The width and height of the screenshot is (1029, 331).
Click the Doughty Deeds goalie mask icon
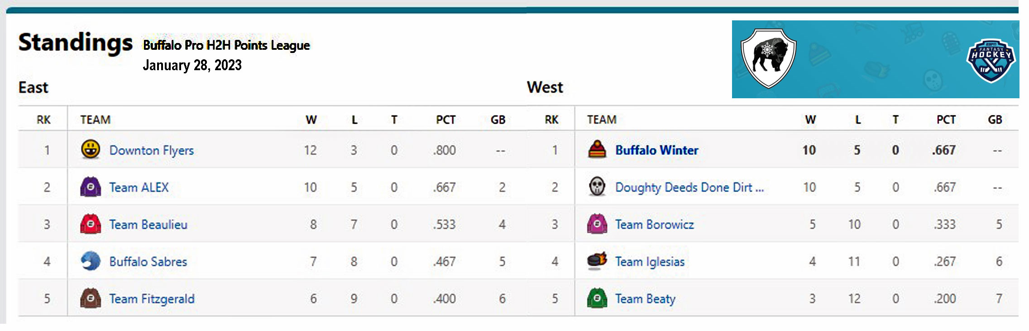[x=597, y=187]
